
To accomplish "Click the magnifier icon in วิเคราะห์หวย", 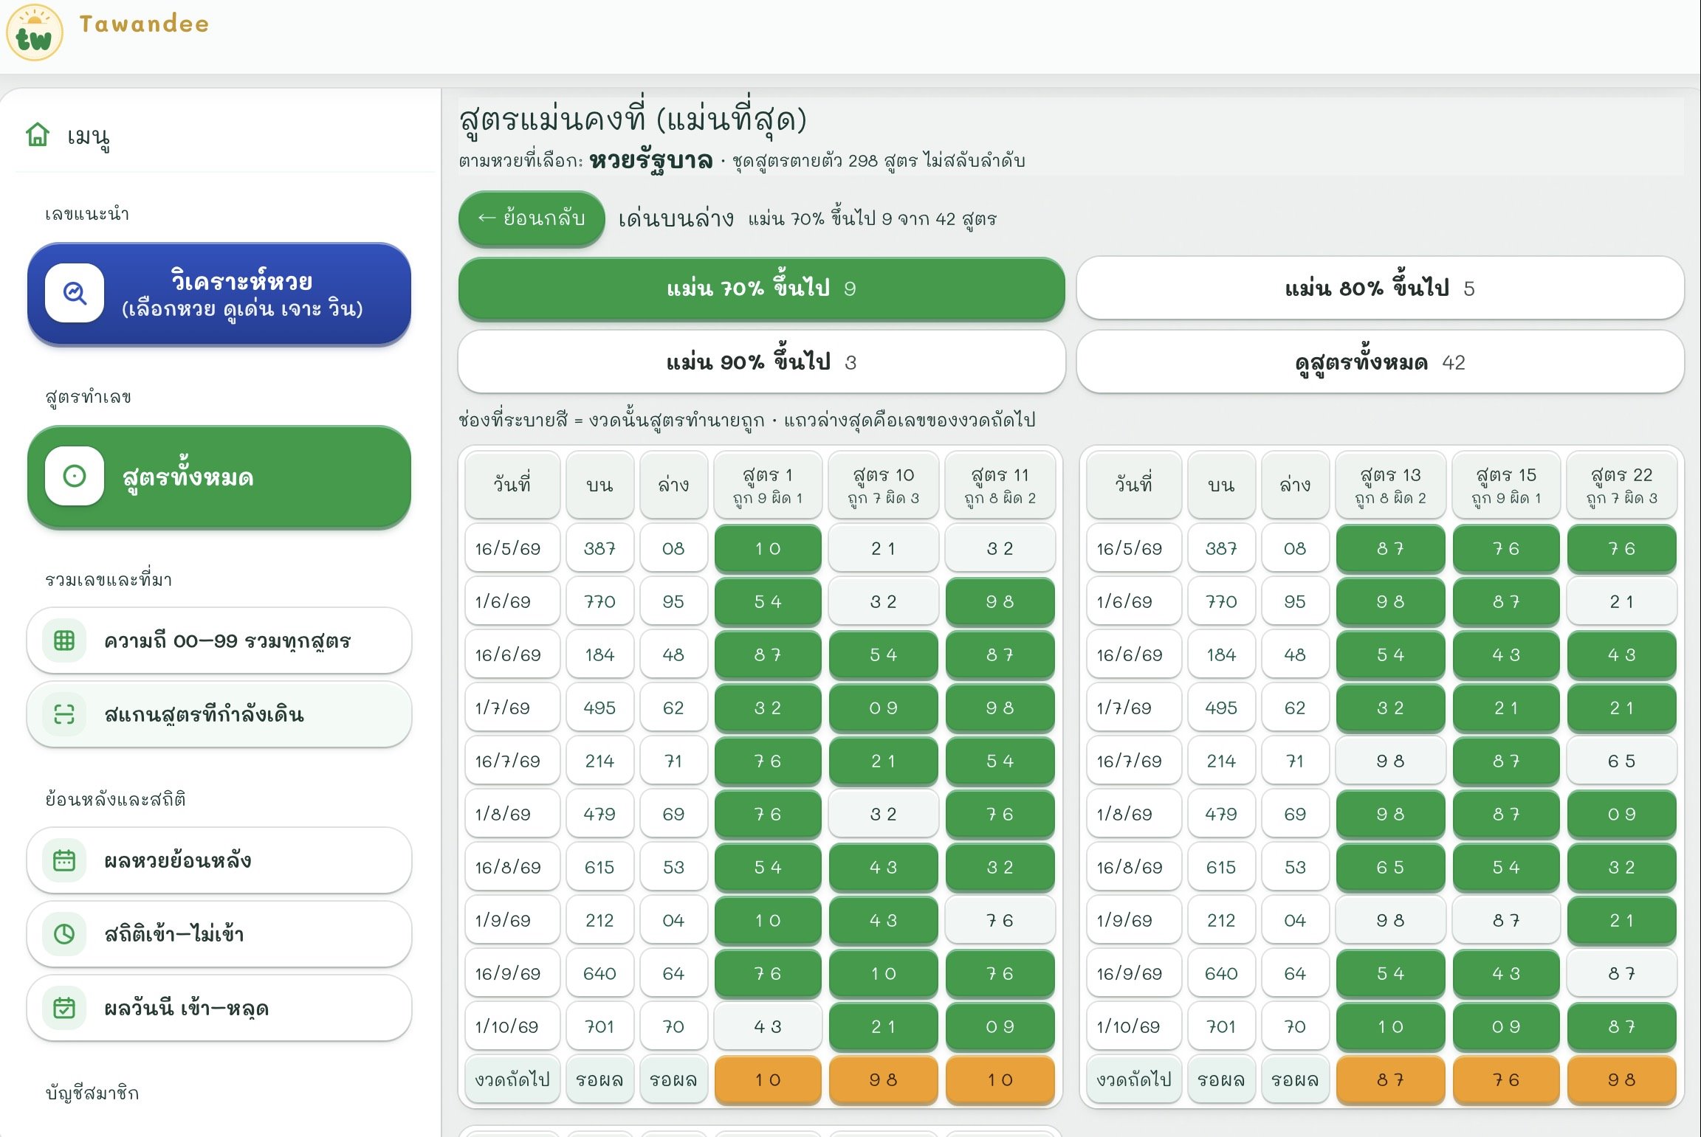I will tap(75, 293).
